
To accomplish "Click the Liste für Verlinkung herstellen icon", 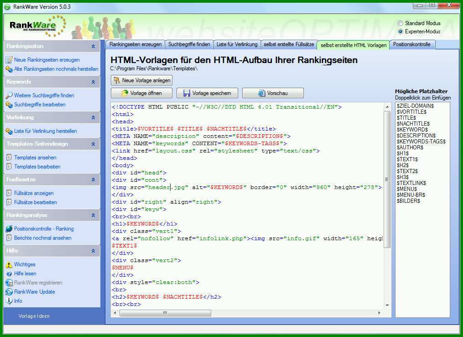I will pos(9,131).
